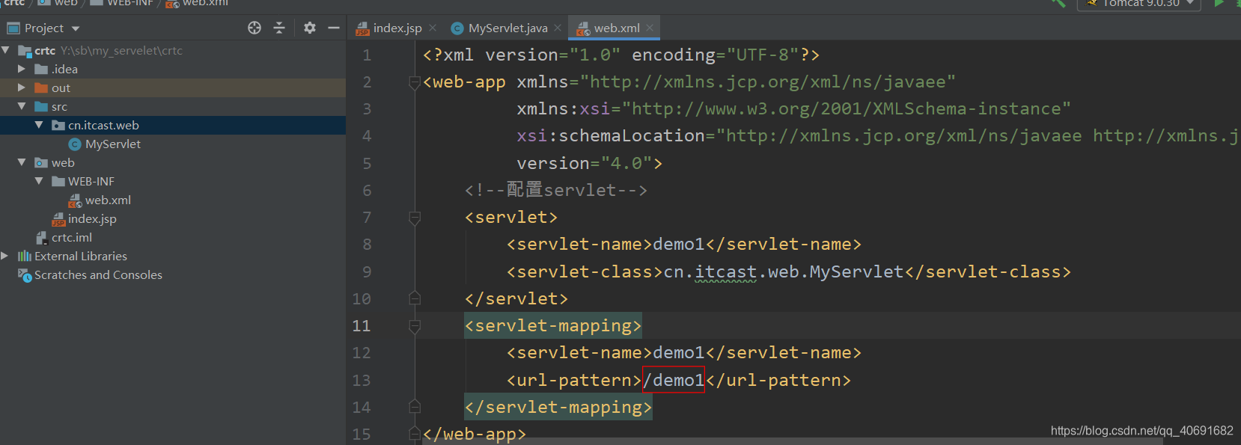The image size is (1241, 445).
Task: Click the External Libraries icon
Action: click(x=25, y=256)
